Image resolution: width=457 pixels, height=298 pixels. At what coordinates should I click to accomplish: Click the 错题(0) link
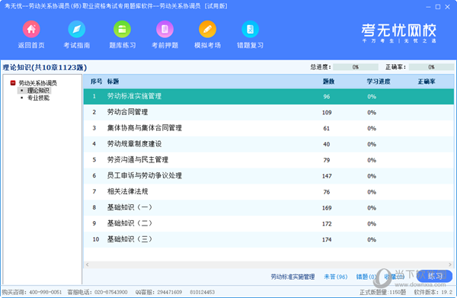[x=366, y=277]
